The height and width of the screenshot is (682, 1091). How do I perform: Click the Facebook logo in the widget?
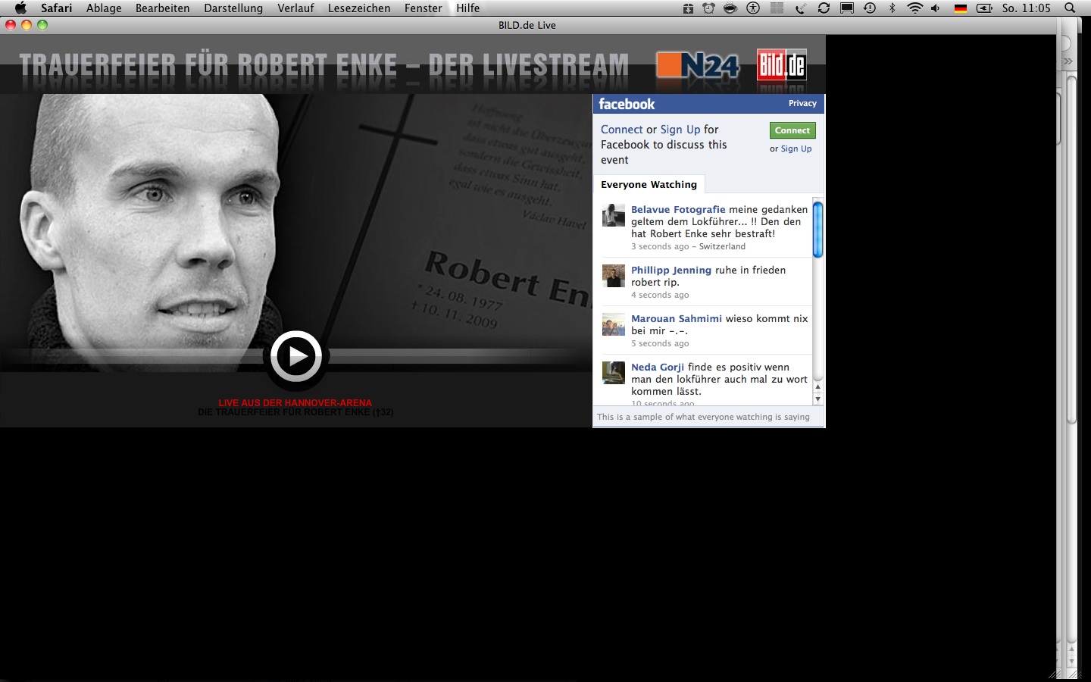click(x=627, y=104)
